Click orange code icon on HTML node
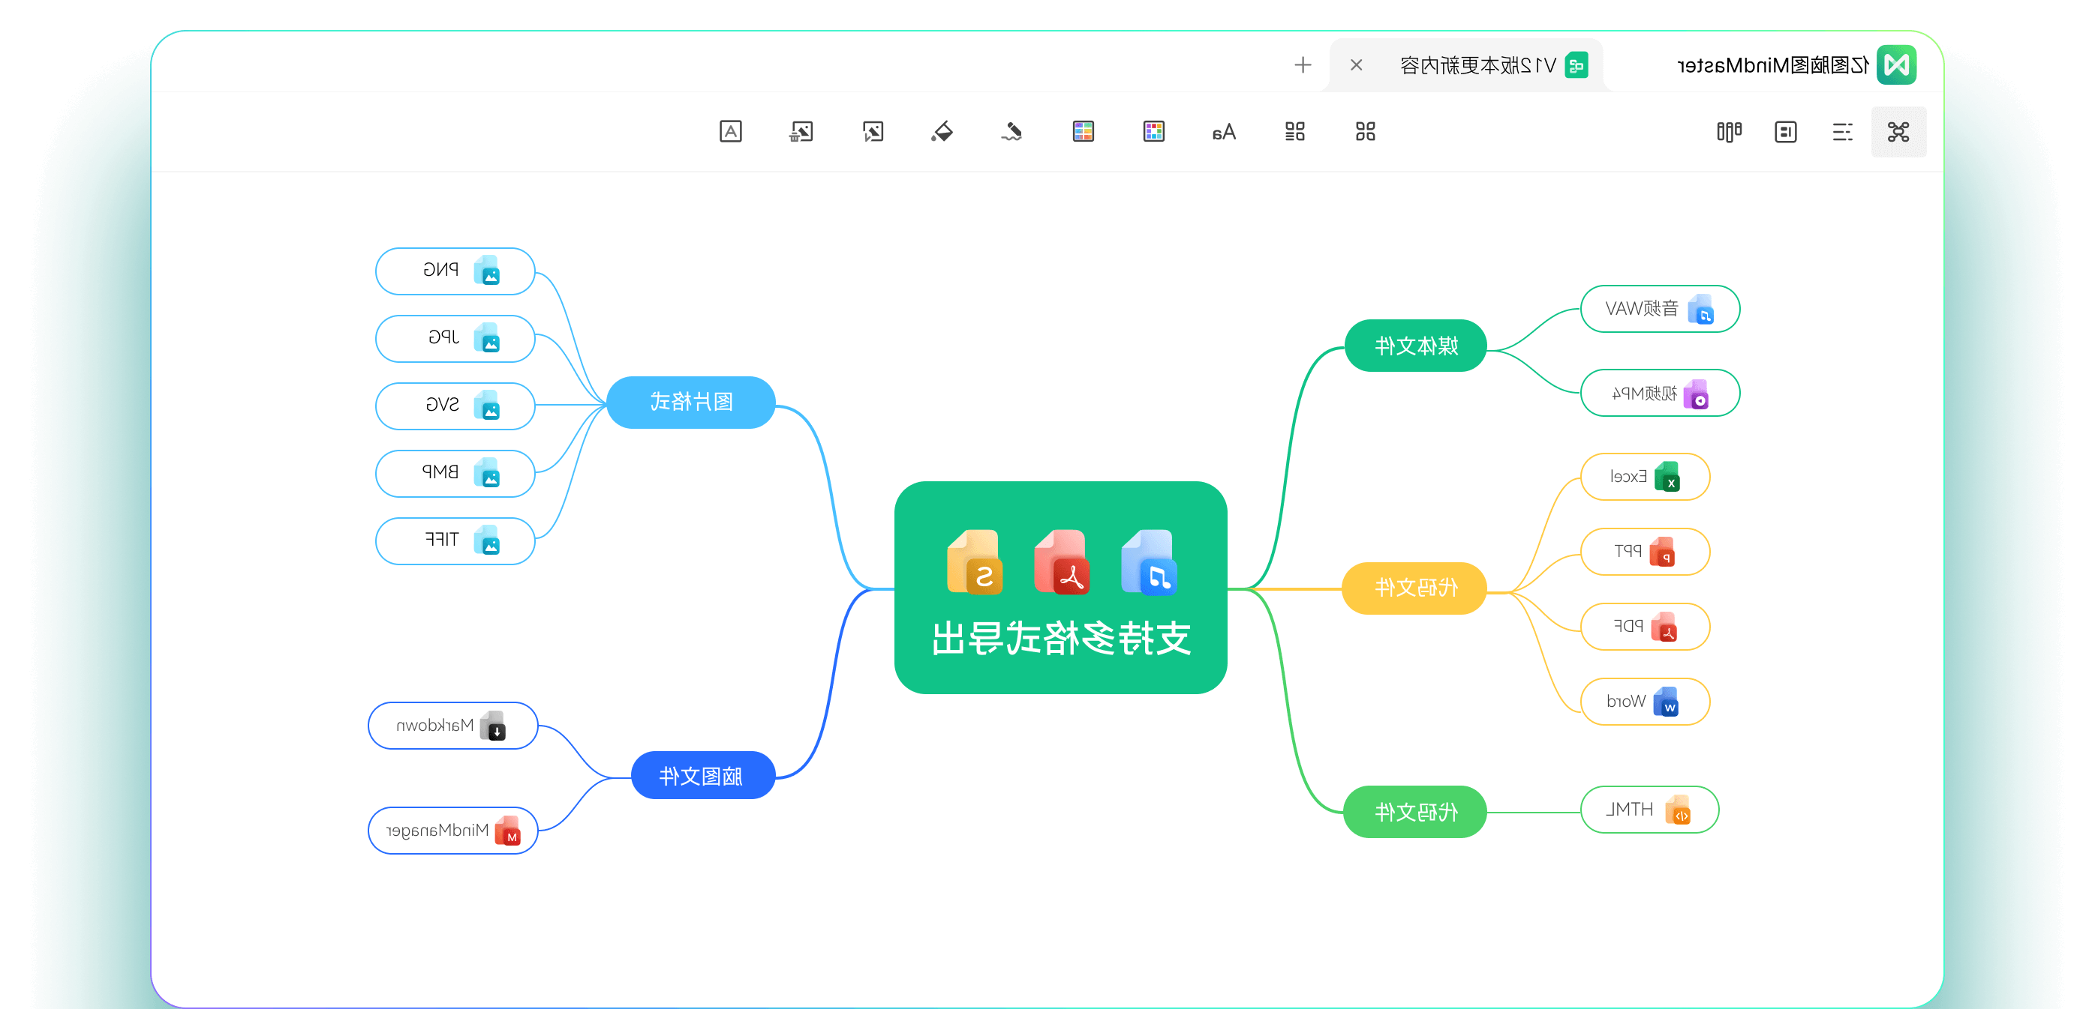This screenshot has width=2095, height=1009. 1678,811
